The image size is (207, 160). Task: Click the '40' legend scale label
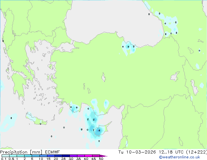coord(86,159)
